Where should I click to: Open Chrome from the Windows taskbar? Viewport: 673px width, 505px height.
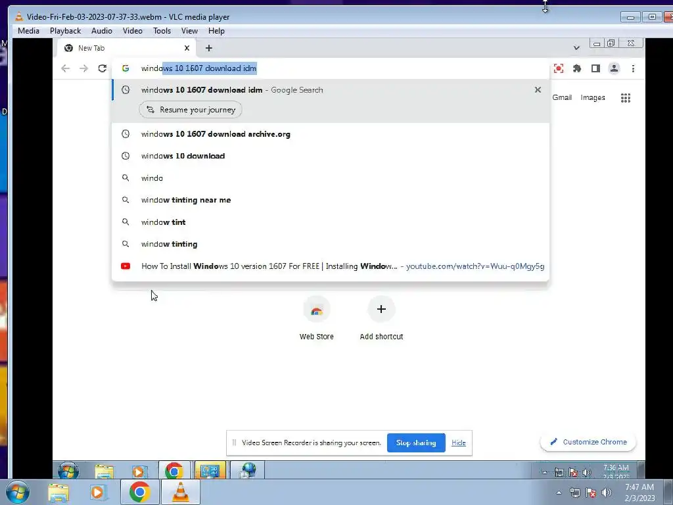point(139,492)
